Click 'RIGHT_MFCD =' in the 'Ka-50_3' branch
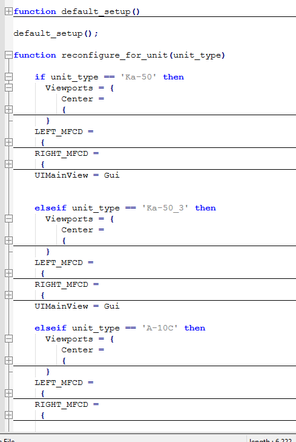The width and height of the screenshot is (296, 442). click(67, 285)
